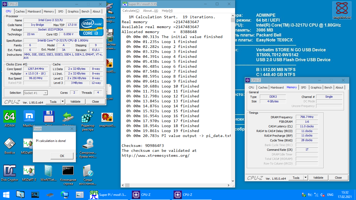
Task: Open the Командная строка desktop icon
Action: coord(68,175)
